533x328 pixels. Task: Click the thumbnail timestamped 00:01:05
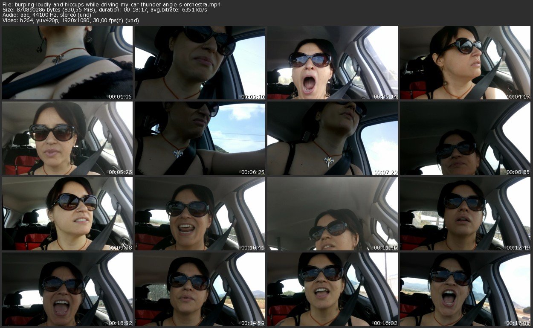[67, 63]
